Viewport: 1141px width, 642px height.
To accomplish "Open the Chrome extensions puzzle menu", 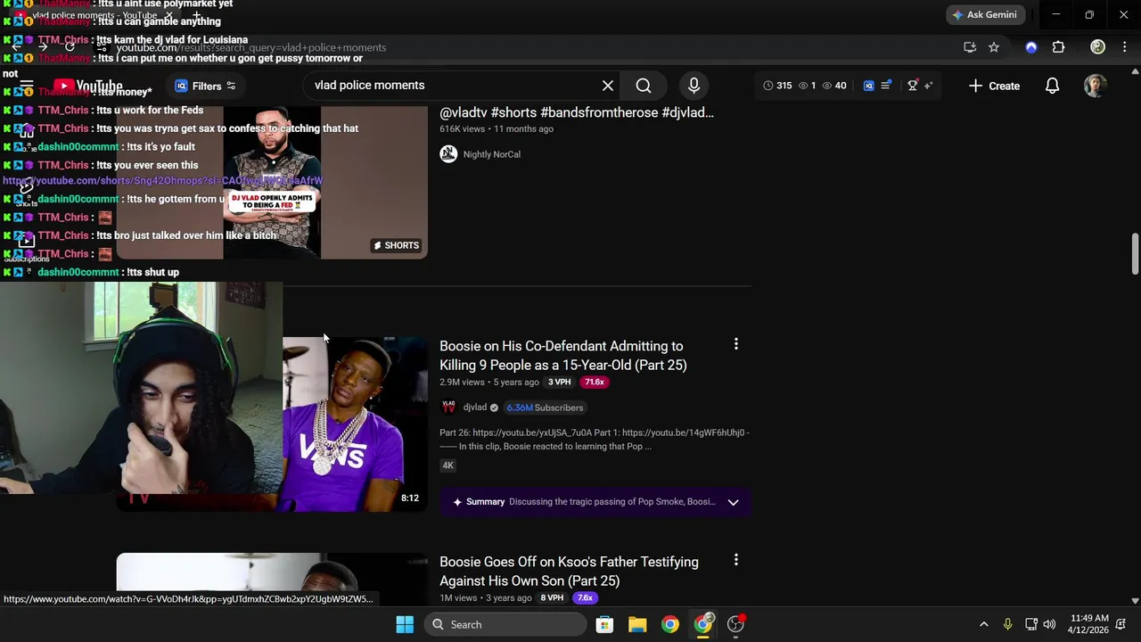I will point(1058,47).
